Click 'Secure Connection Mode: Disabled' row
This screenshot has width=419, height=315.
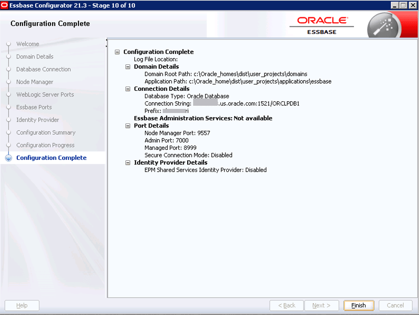pyautogui.click(x=189, y=155)
